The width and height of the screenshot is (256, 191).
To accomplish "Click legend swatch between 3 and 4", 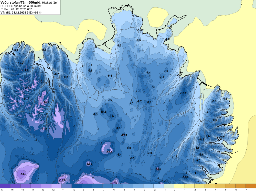I will point(210,186).
